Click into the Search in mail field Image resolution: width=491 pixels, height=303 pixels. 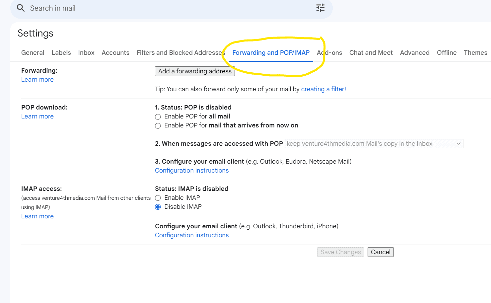tap(166, 8)
